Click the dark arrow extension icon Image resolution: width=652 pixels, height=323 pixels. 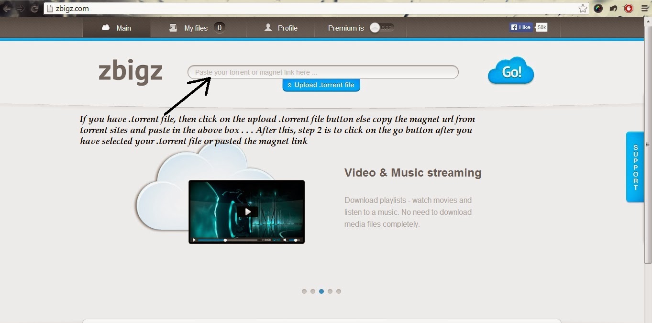tap(613, 9)
